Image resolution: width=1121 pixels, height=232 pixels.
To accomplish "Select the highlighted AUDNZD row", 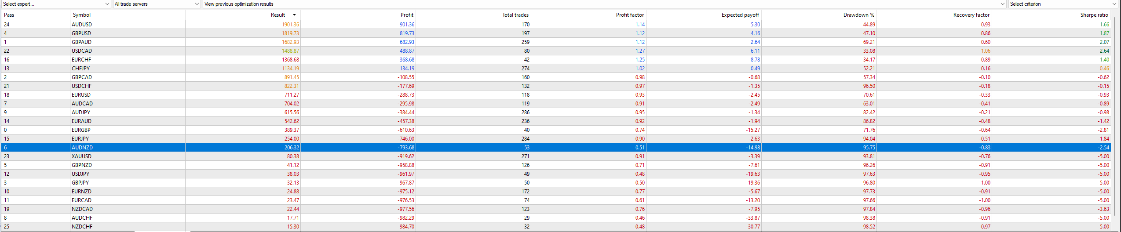I will click(x=556, y=148).
